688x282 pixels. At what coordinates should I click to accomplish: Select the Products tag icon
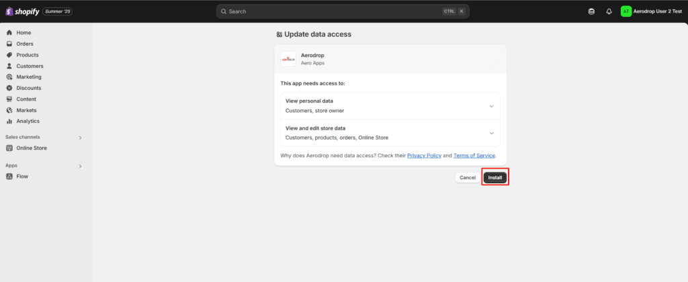point(9,55)
